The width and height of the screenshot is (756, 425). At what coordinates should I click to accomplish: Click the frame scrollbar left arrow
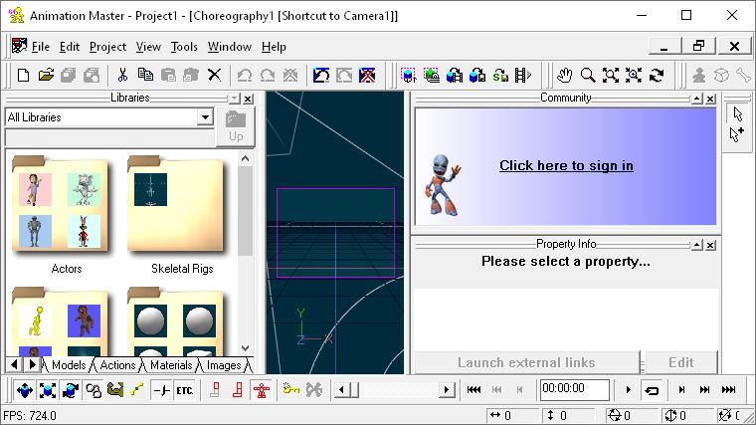point(342,390)
